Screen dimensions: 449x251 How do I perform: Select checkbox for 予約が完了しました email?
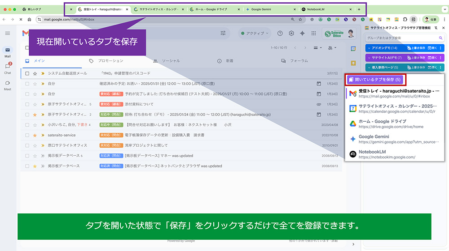pos(27,94)
